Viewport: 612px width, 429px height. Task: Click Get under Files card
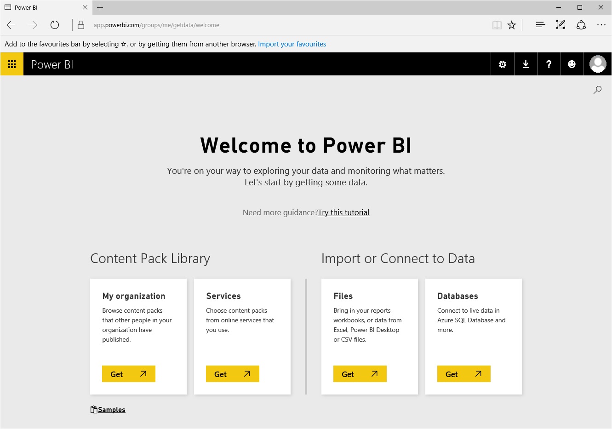360,374
